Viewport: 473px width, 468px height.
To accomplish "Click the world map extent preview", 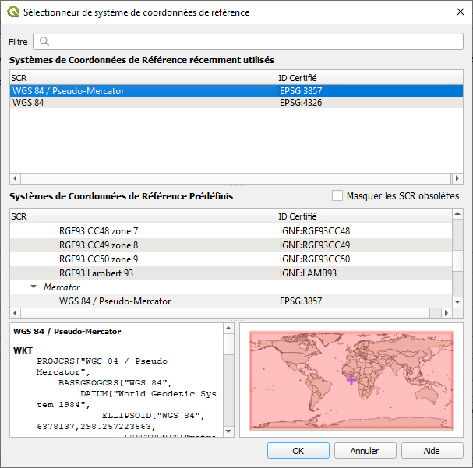I will (351, 380).
